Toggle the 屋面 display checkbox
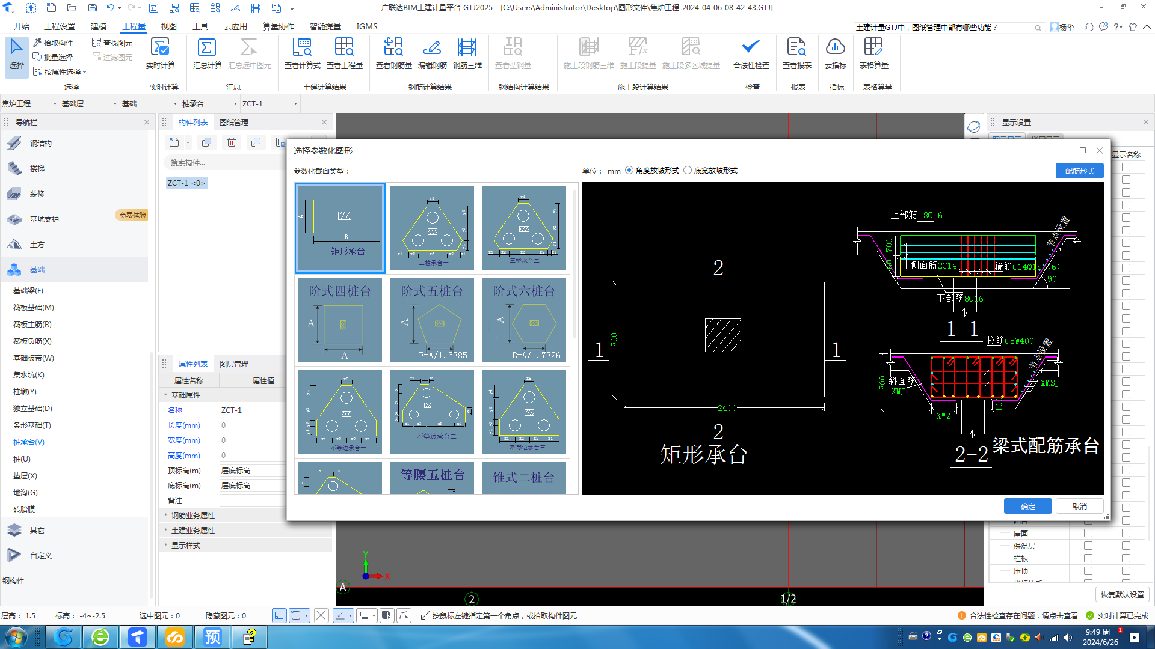The height and width of the screenshot is (649, 1155). [x=1088, y=533]
